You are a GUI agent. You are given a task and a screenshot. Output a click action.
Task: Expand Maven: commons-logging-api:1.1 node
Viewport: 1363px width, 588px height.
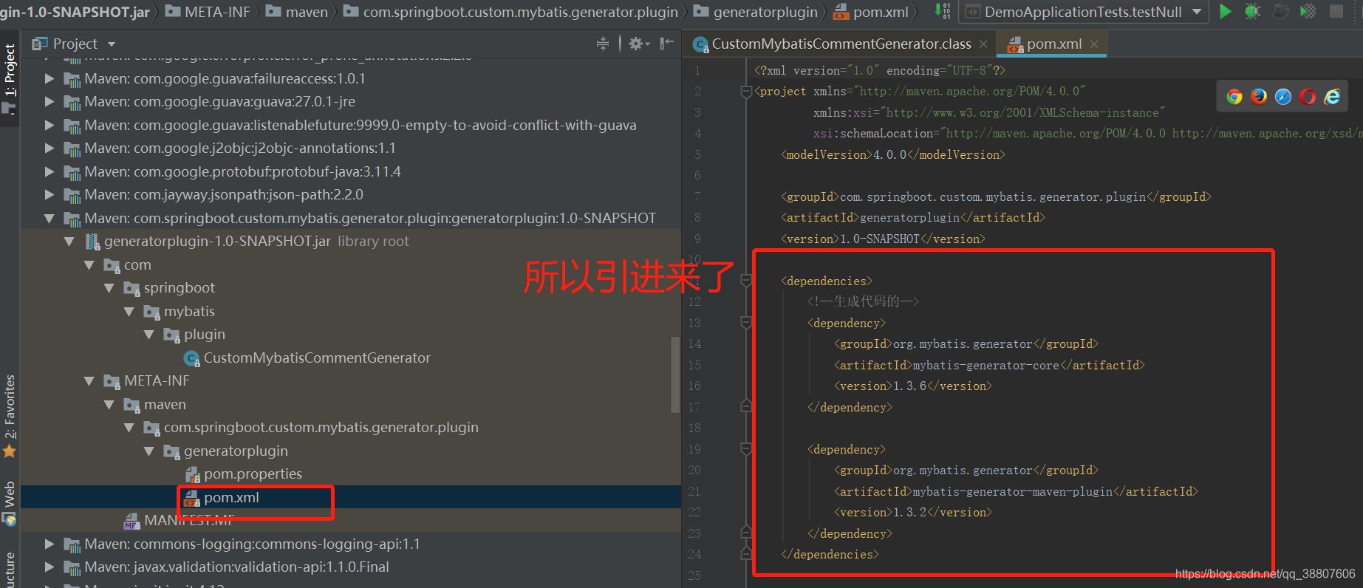click(49, 544)
